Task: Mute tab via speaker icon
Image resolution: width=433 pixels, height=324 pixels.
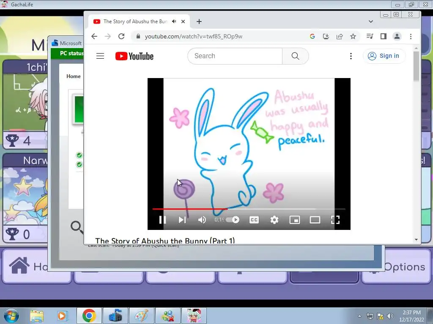Action: tap(174, 21)
